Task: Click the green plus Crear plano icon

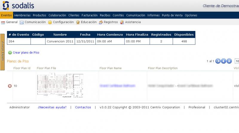Action: [x=10, y=52]
